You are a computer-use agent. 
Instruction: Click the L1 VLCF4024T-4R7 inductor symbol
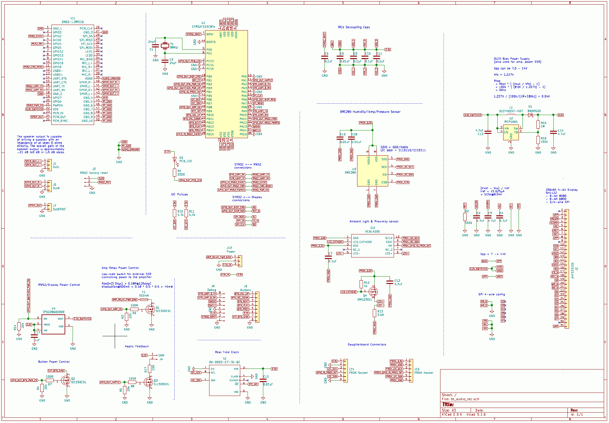click(511, 115)
